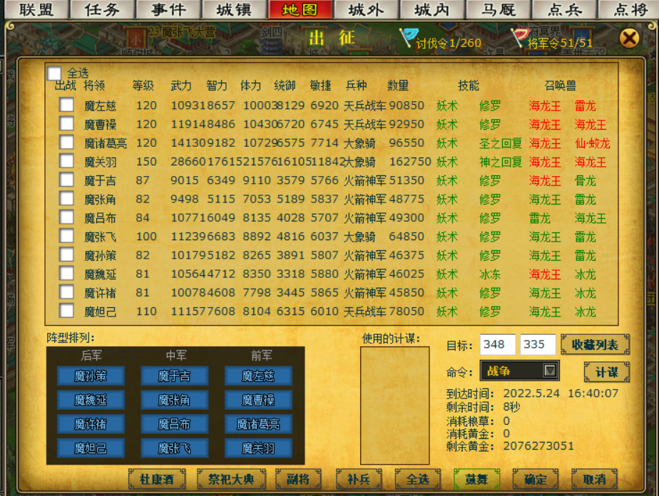Check the box for 魔曹操
This screenshot has width=659, height=496.
pyautogui.click(x=66, y=123)
